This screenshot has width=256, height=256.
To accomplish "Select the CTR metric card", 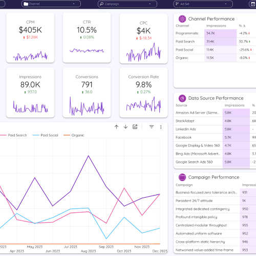I will 87,38.
